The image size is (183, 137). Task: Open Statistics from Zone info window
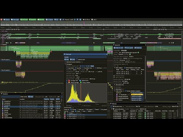coord(138,48)
